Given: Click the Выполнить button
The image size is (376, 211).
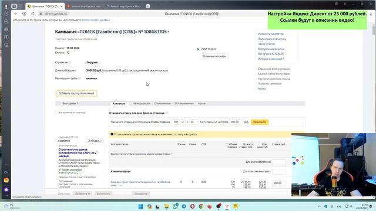Looking at the screenshot, I should 103,193.
